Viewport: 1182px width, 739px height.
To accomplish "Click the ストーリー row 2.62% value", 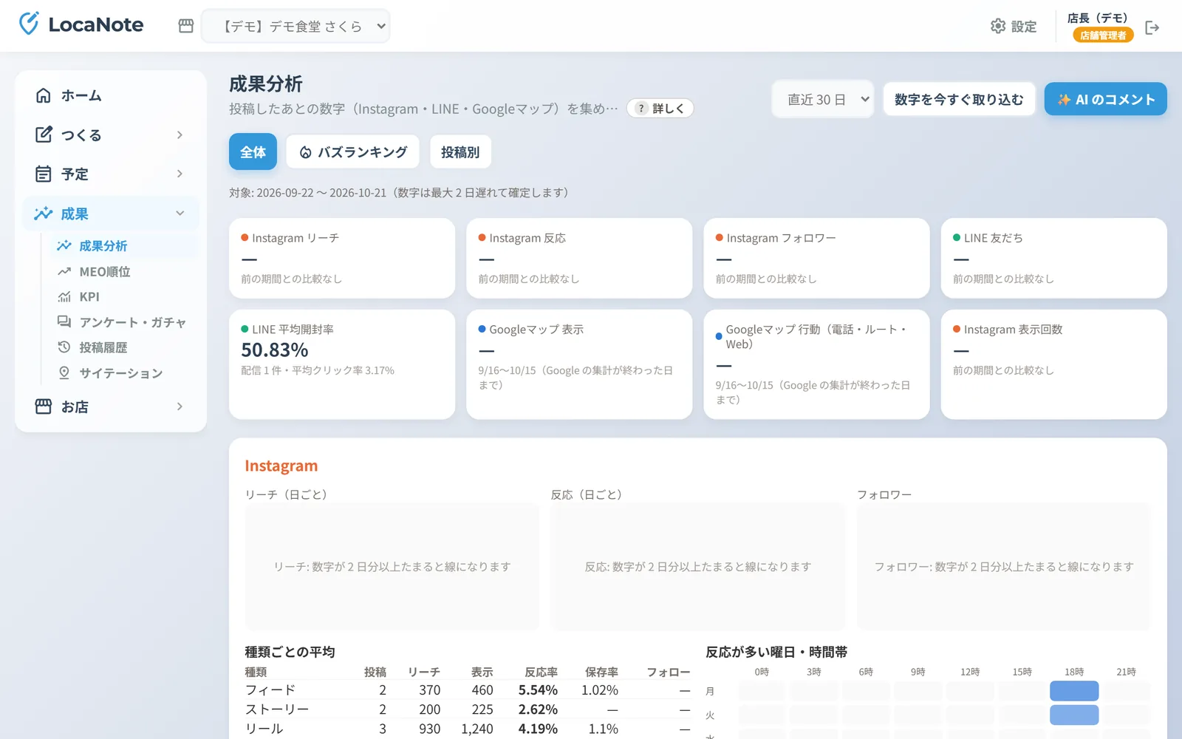I will [x=538, y=709].
